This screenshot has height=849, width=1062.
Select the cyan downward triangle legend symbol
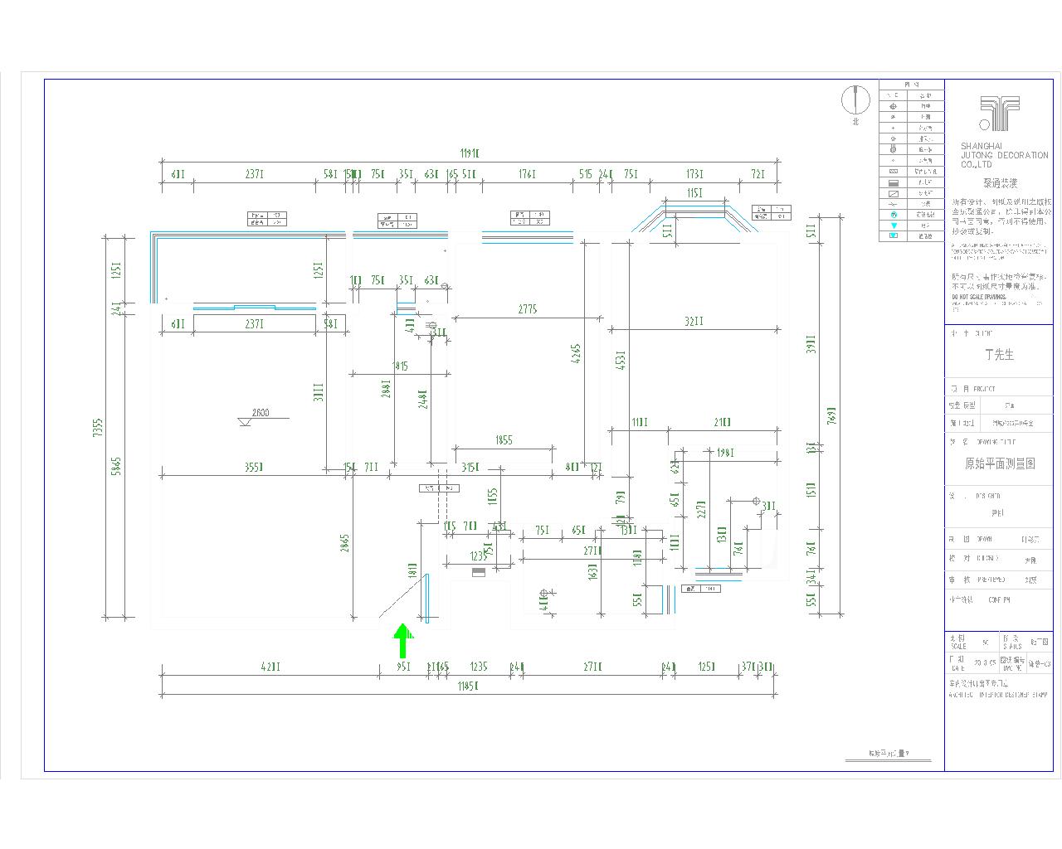(894, 225)
